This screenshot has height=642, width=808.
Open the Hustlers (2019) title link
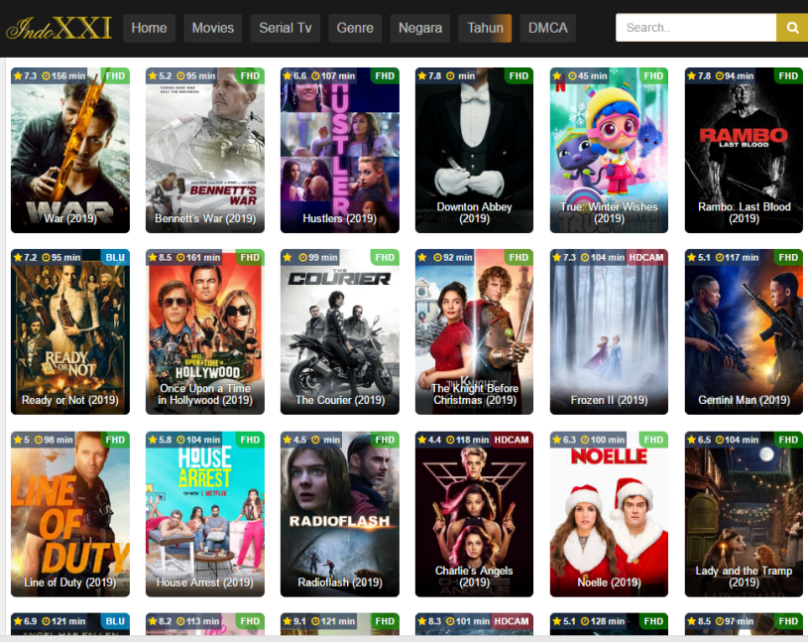click(339, 218)
